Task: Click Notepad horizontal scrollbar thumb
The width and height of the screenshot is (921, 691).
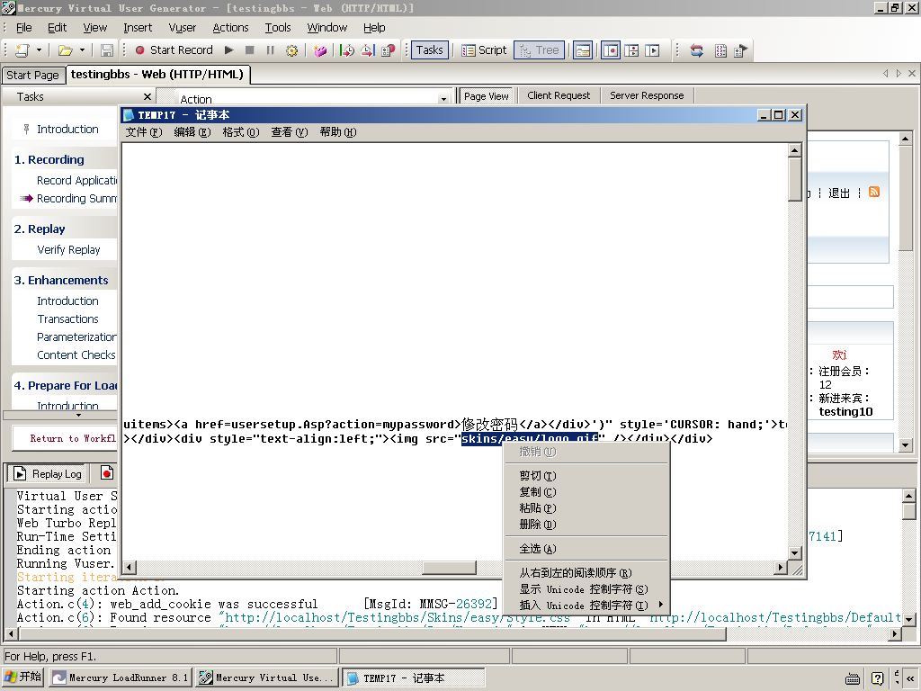Action: point(450,568)
